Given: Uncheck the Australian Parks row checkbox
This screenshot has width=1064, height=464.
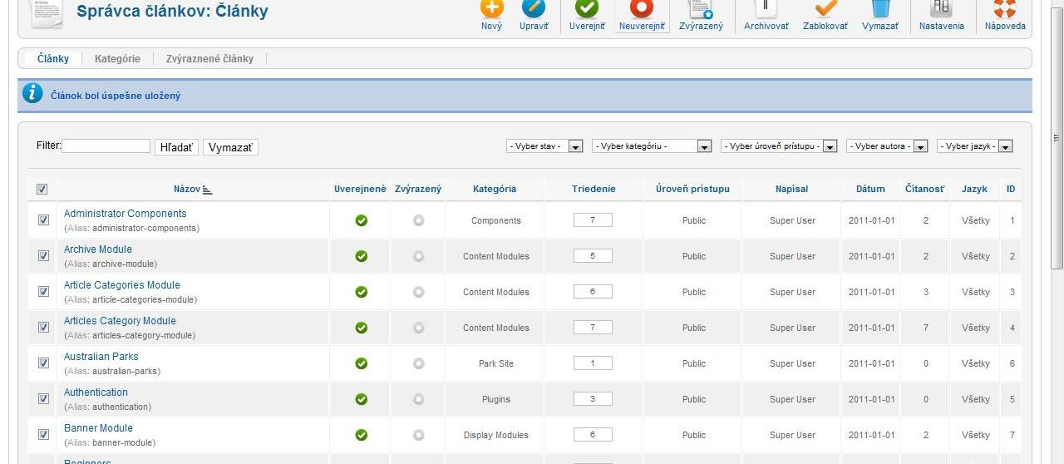Looking at the screenshot, I should 43,363.
